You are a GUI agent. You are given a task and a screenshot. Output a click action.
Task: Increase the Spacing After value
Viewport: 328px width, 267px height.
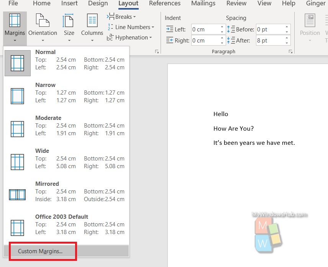(287, 38)
